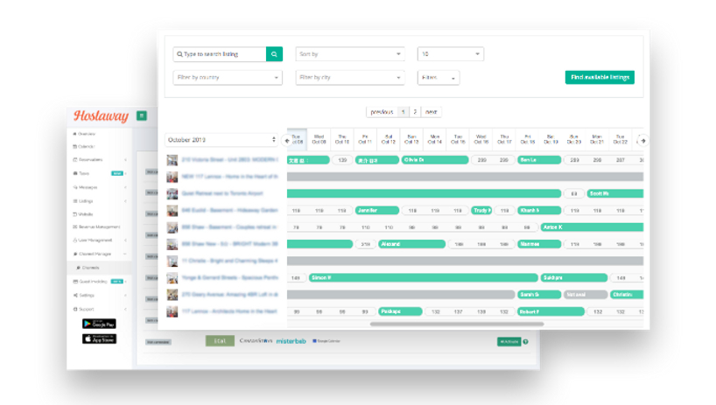Click the green hamburger menu icon beside Hostaway
The image size is (716, 405).
(142, 115)
